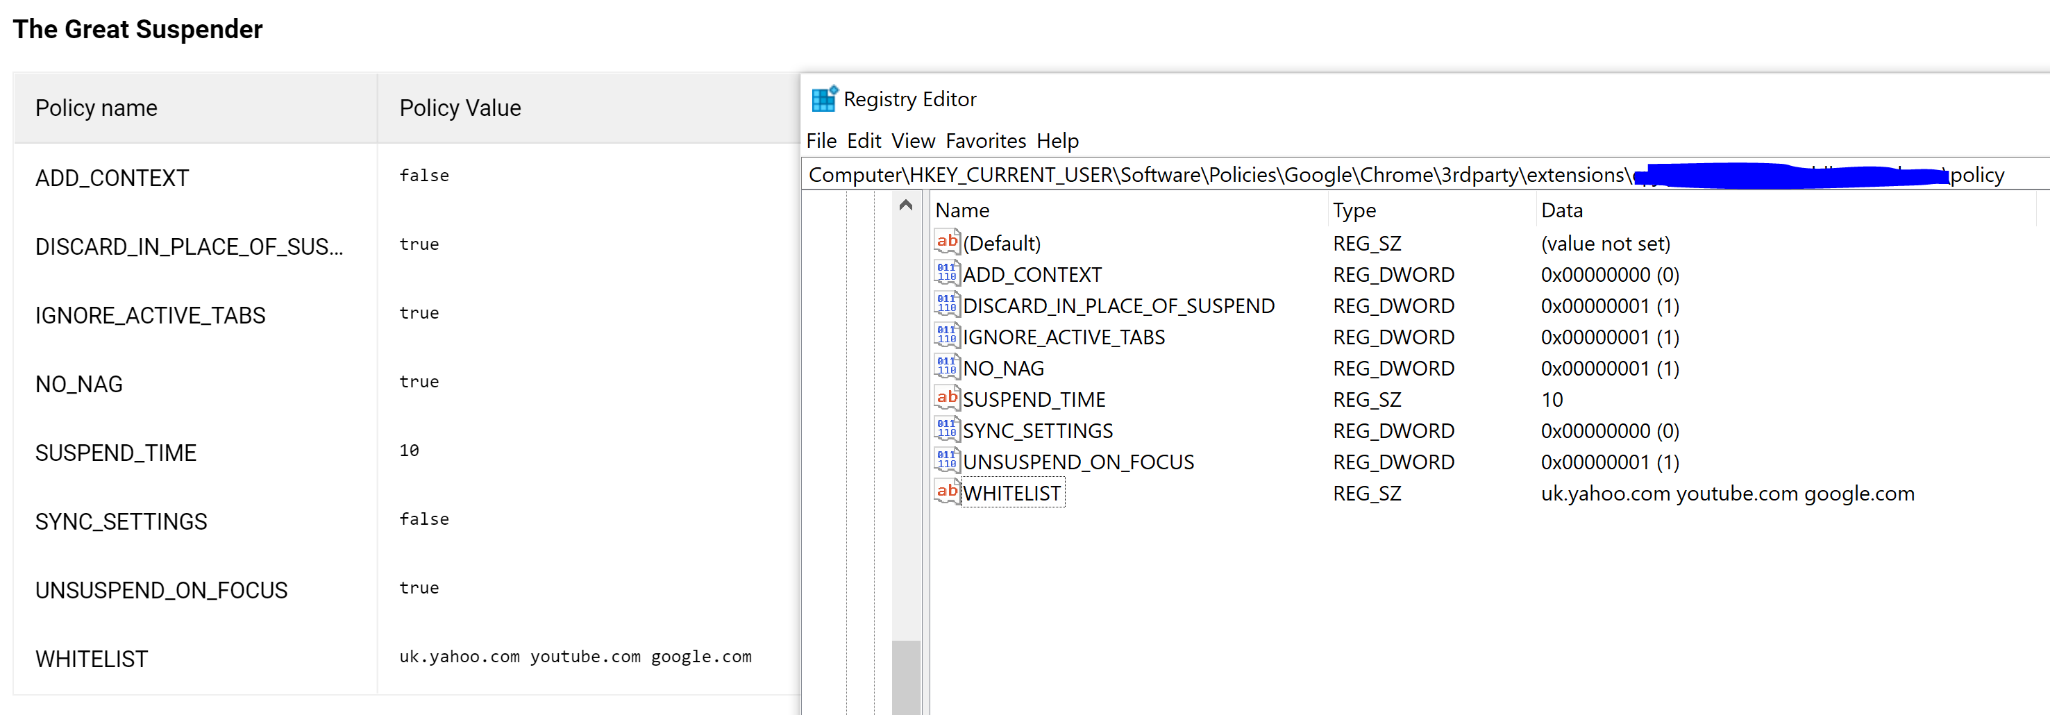
Task: Click the 'Policy Value' header in policy table
Action: [x=460, y=108]
